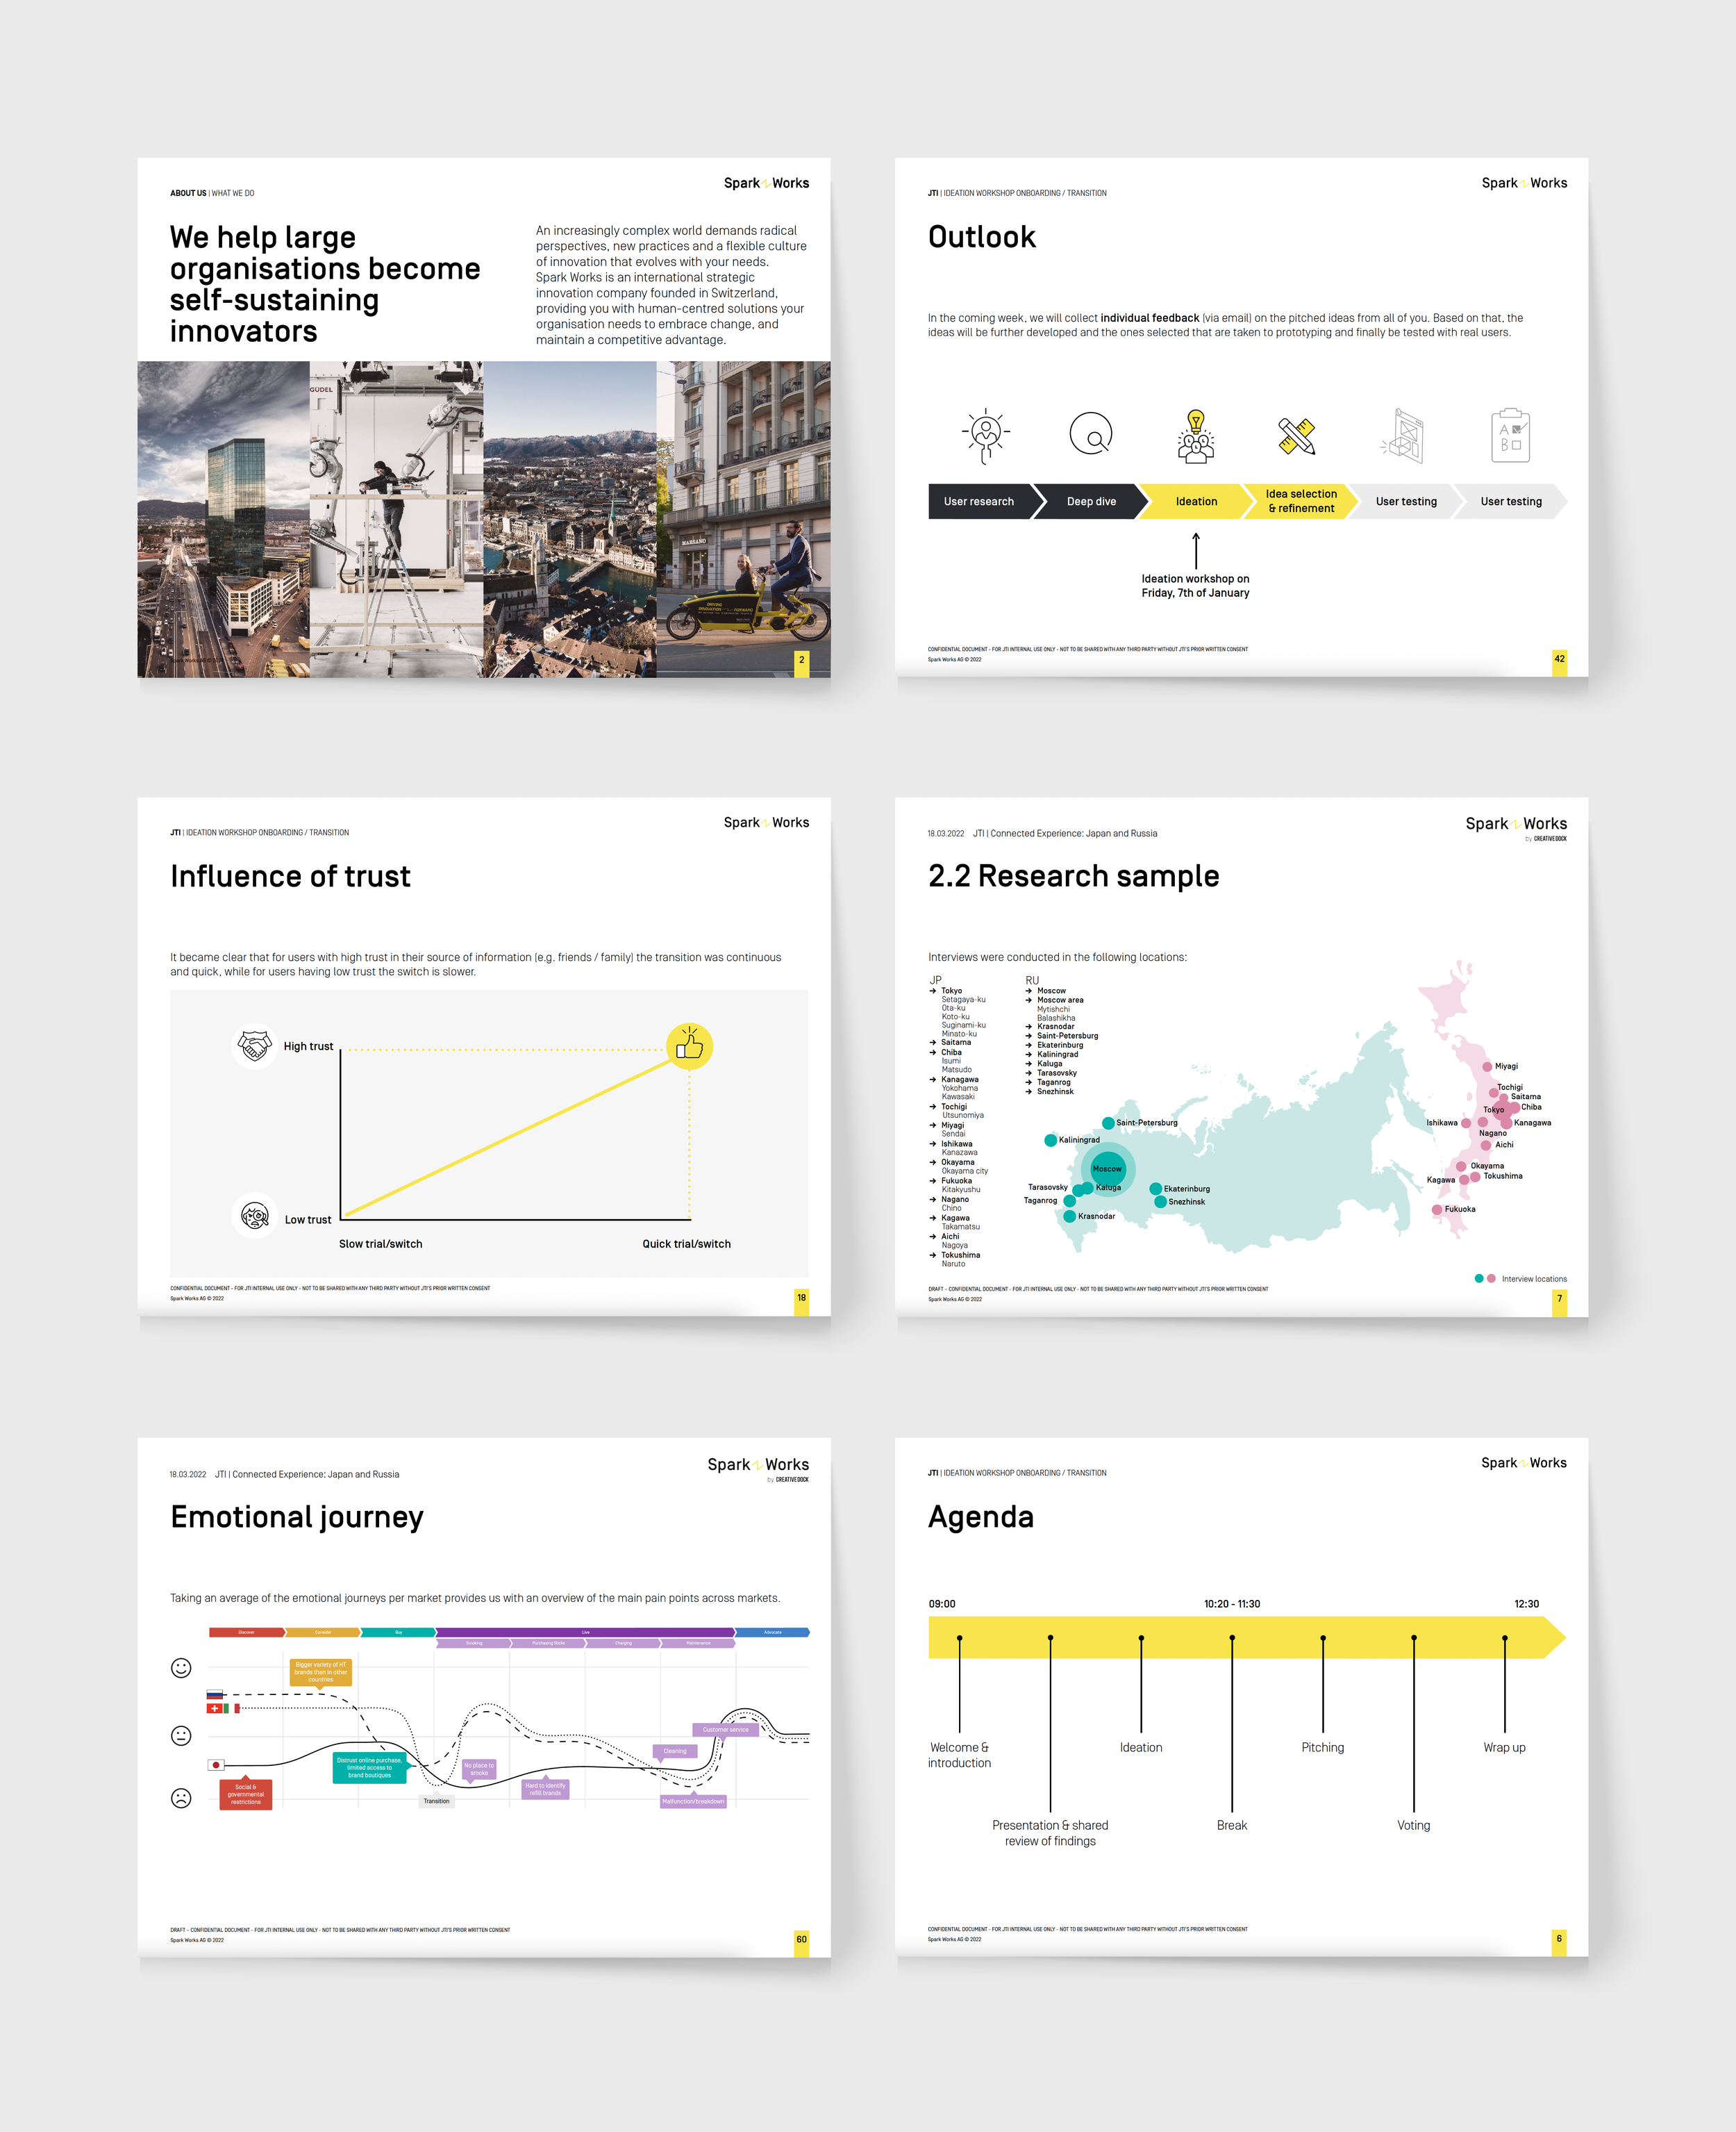Screen dimensions: 1736x2132
Task: Click the Customer service callout
Action: (725, 1729)
